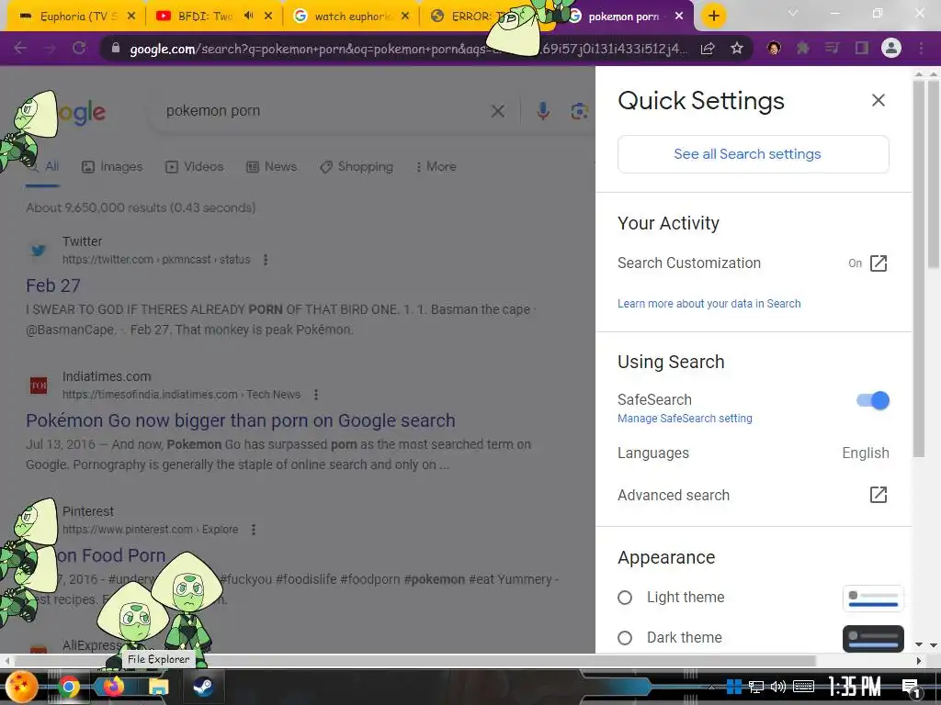The image size is (941, 705).
Task: Search by image with camera icon
Action: (579, 111)
